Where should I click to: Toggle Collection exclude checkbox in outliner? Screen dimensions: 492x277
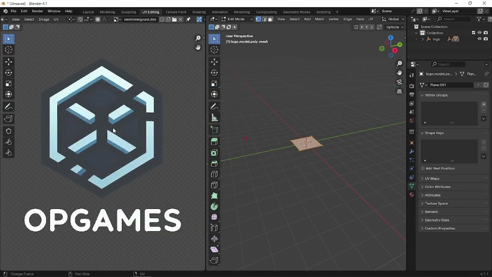point(474,33)
